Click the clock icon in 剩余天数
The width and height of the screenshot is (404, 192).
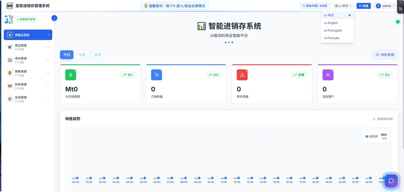pyautogui.click(x=304, y=6)
